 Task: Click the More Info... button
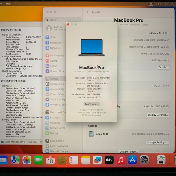pyautogui.click(x=92, y=104)
